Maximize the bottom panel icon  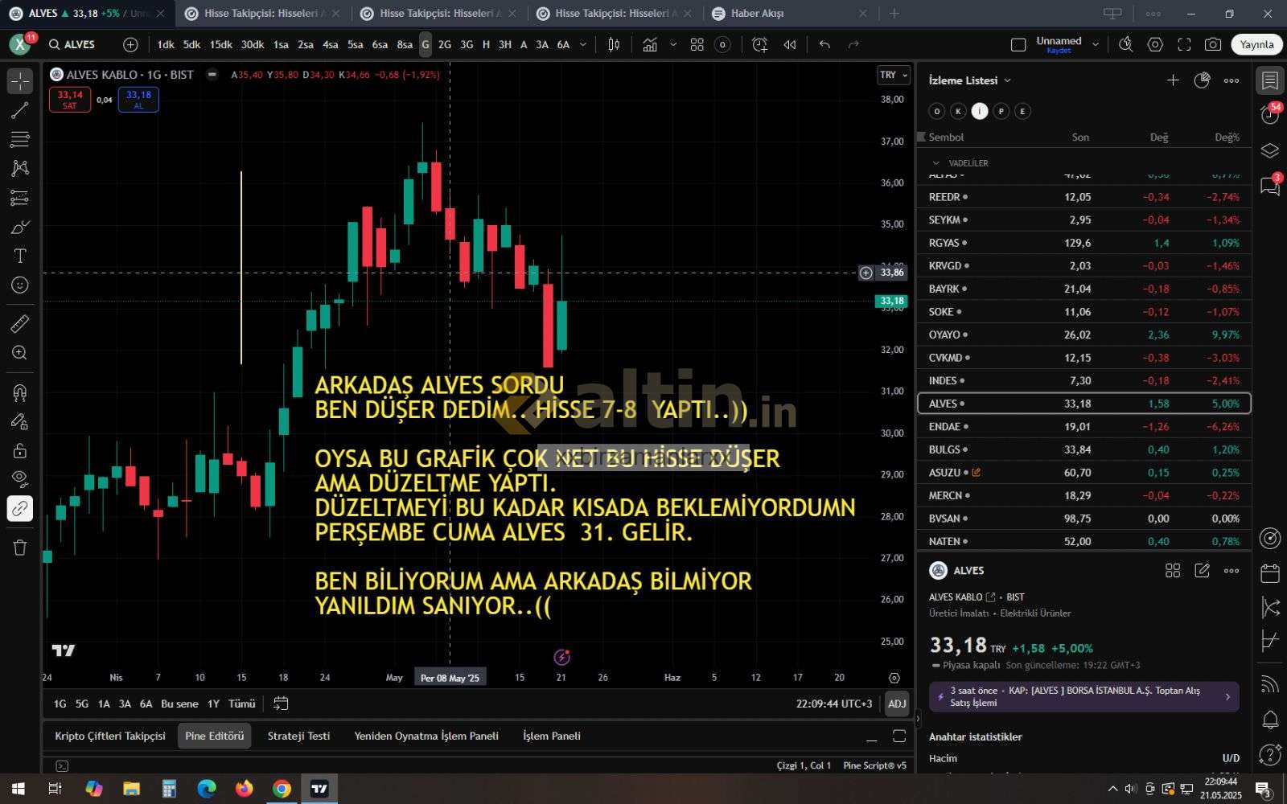[899, 736]
